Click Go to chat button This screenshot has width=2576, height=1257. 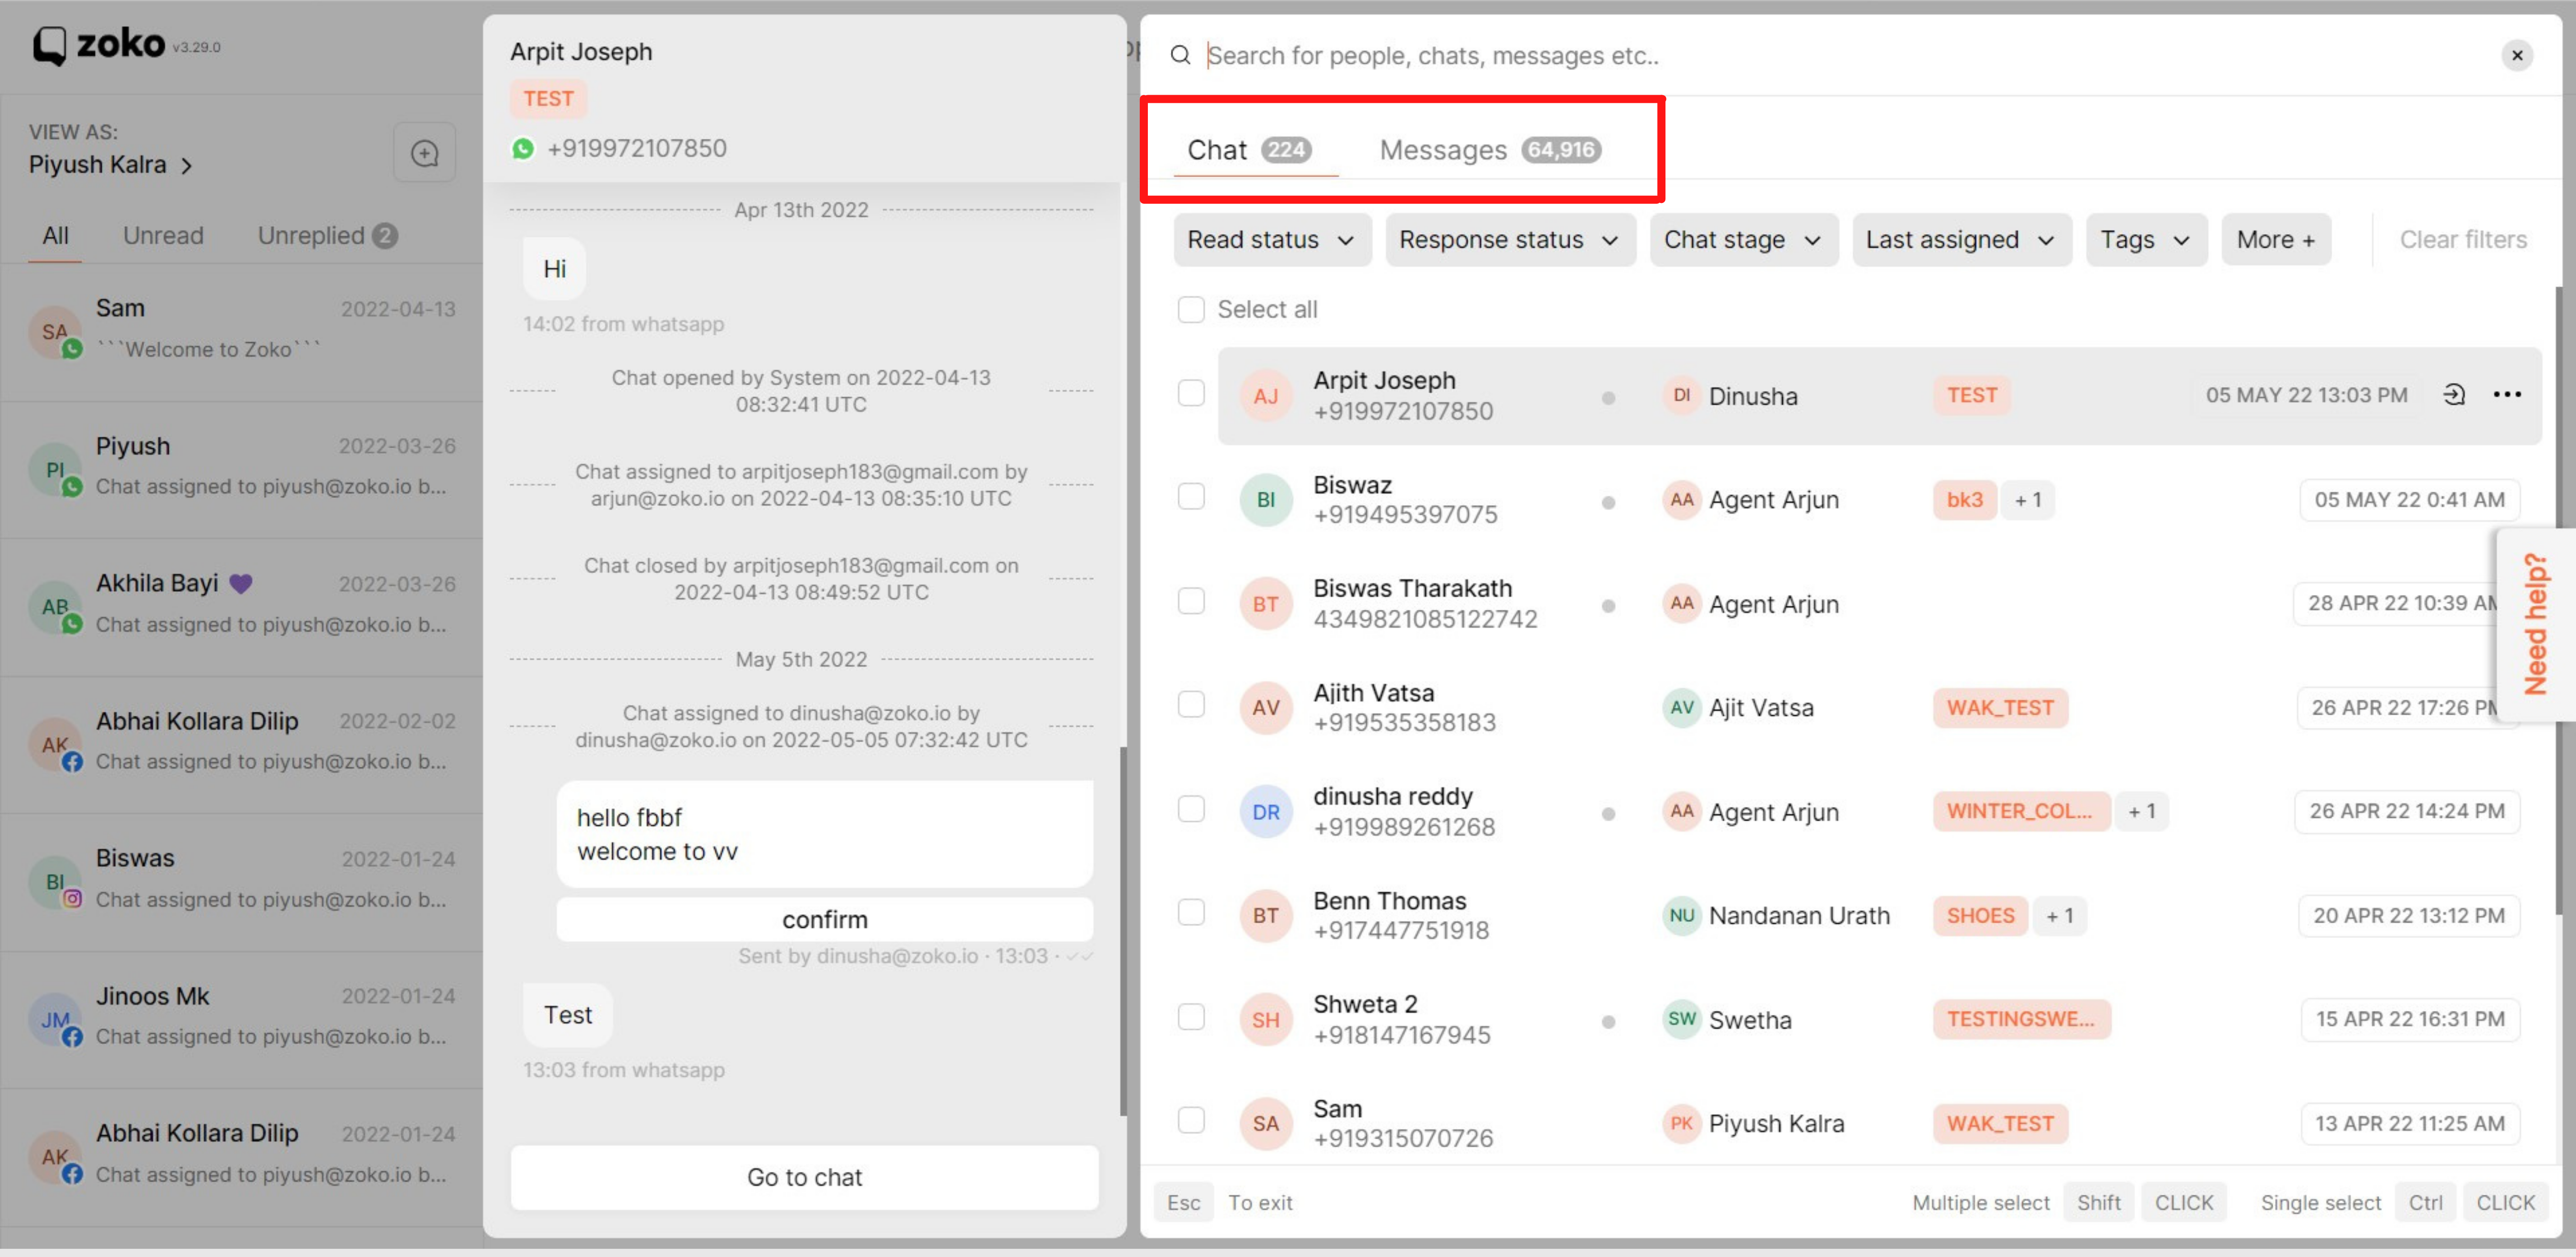coord(804,1177)
